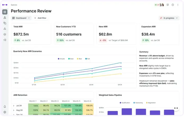Click the Month 4 column header
The image size is (184, 117).
[x=66, y=101]
